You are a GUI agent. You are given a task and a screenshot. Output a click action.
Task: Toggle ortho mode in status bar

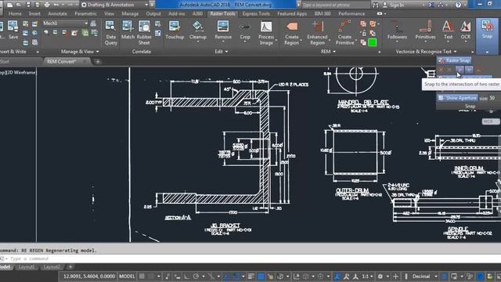click(x=186, y=277)
